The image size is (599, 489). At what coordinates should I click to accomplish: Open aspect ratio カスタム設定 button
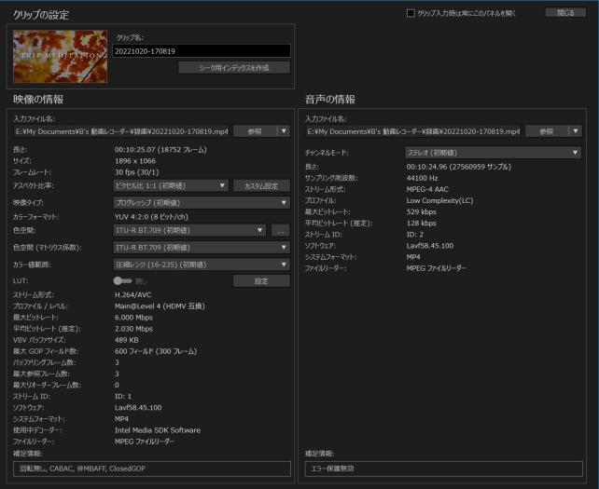261,185
